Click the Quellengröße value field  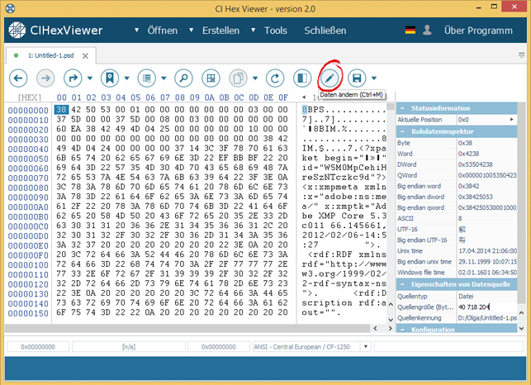tap(487, 306)
